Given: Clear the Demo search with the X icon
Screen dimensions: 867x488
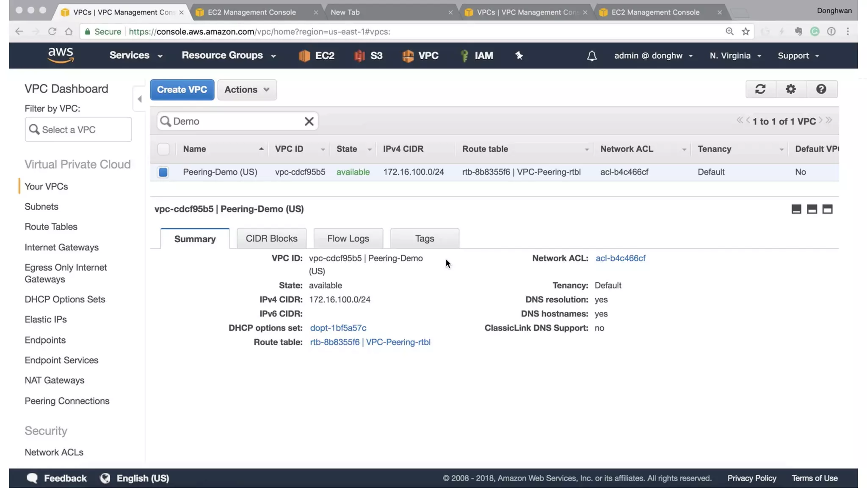Looking at the screenshot, I should (x=309, y=122).
